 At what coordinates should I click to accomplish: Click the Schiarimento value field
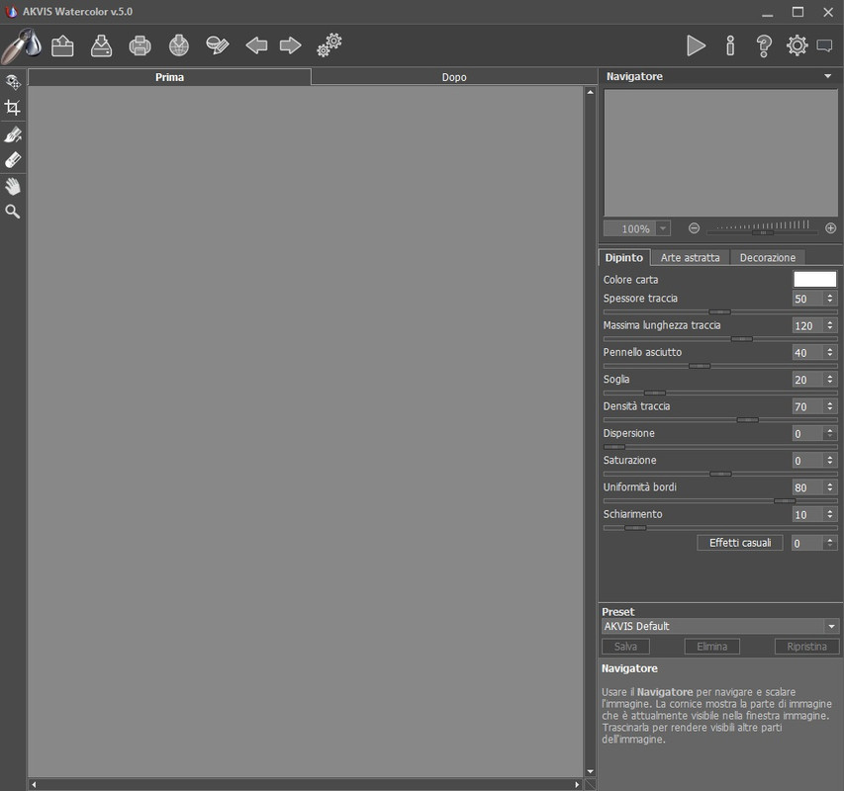pyautogui.click(x=806, y=514)
